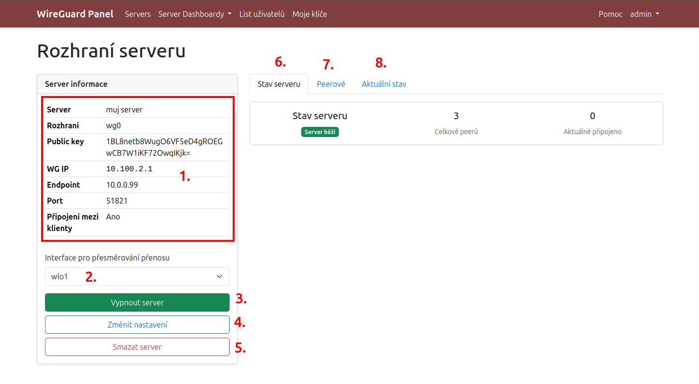
Task: Click the Endpoint value 10.0.0.99
Action: click(x=122, y=185)
